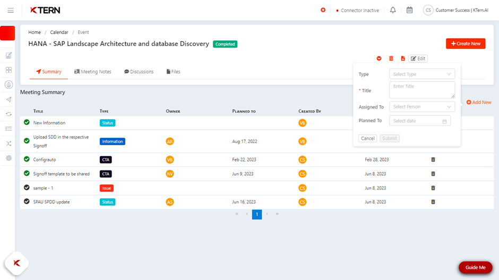This screenshot has height=280, width=499.
Task: Open the settings gear sidebar icon
Action: click(8, 158)
